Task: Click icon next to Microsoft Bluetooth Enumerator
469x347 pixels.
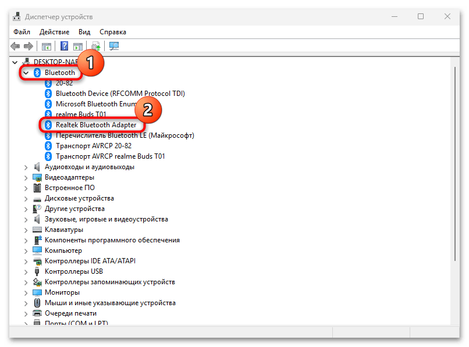Action: [x=48, y=104]
